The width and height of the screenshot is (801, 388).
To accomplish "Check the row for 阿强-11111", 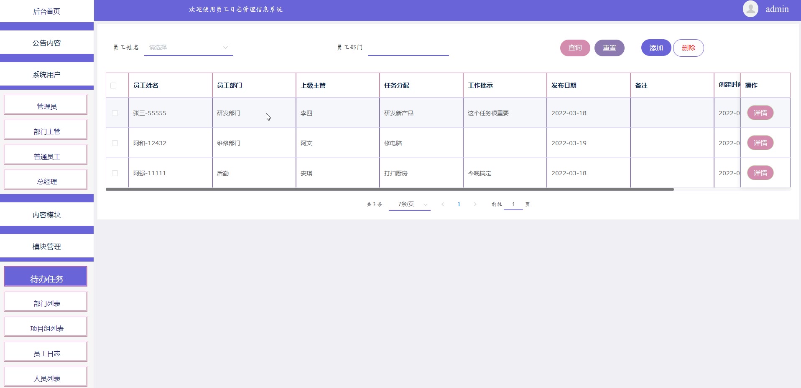I will click(115, 173).
